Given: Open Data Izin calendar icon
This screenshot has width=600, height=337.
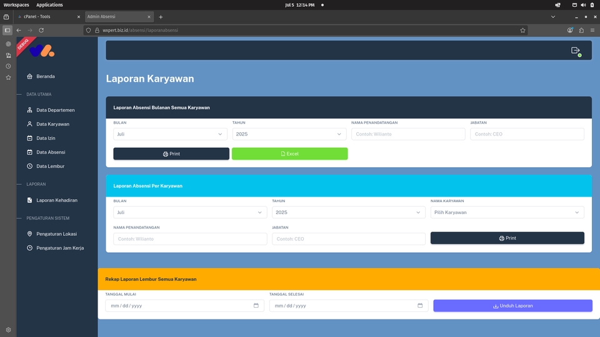Looking at the screenshot, I should point(29,138).
